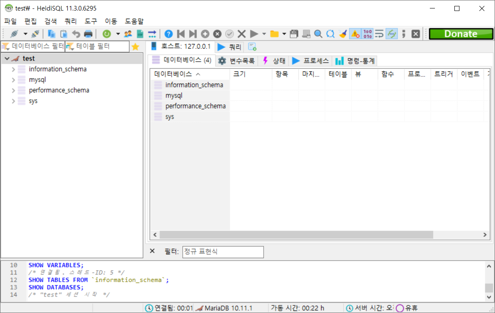This screenshot has width=495, height=313.
Task: Click the export database as SQL icon
Action: pos(152,34)
